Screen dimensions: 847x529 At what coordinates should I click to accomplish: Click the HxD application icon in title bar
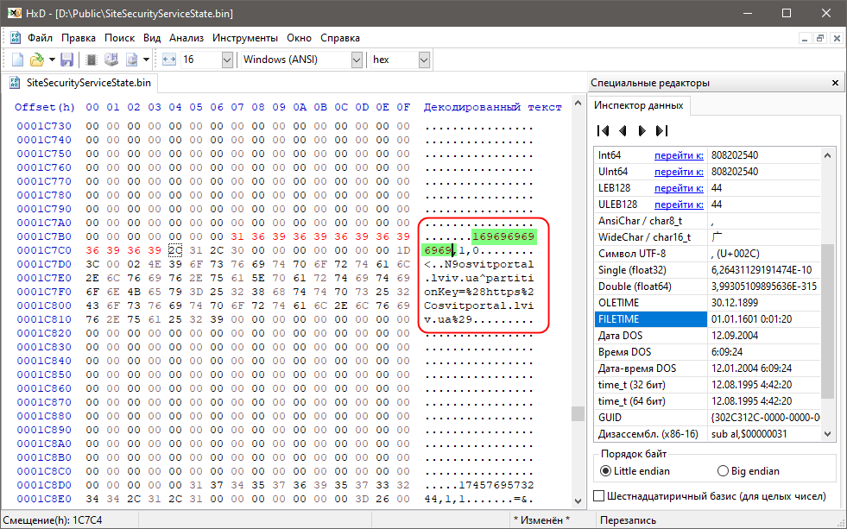[15, 13]
